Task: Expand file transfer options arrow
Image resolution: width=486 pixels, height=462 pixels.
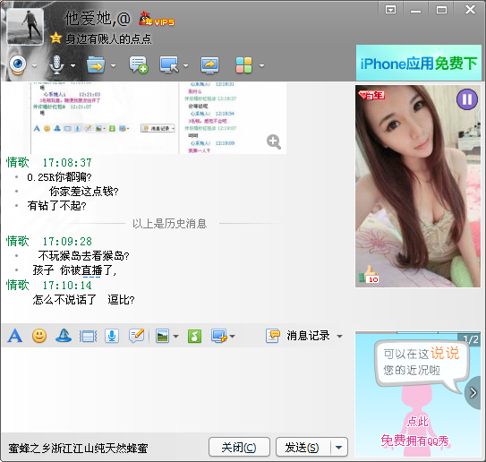Action: pyautogui.click(x=113, y=65)
